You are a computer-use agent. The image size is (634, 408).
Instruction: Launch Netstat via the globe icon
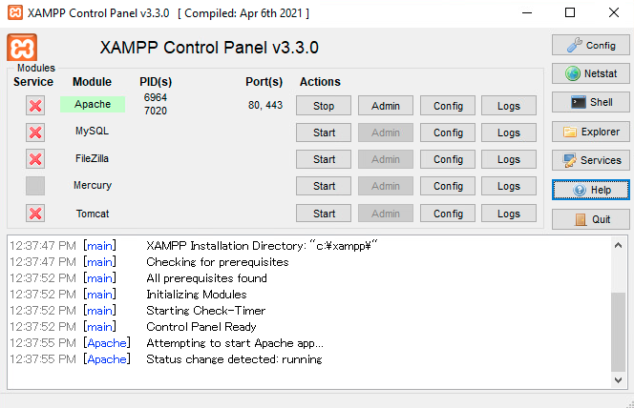click(x=591, y=73)
